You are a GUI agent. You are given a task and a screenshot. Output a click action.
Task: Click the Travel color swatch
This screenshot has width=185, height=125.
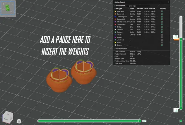click(x=115, y=35)
